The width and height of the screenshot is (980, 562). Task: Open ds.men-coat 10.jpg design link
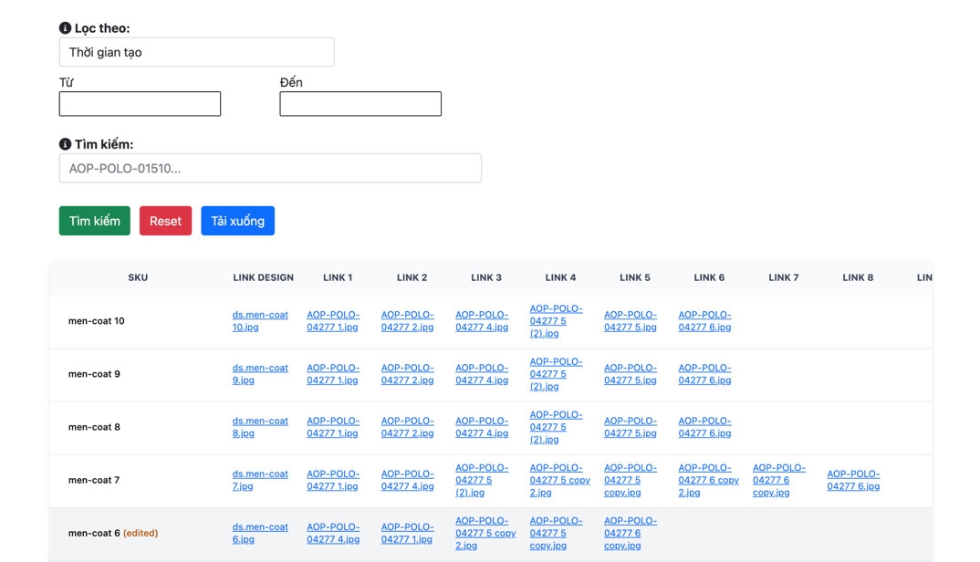coord(260,321)
